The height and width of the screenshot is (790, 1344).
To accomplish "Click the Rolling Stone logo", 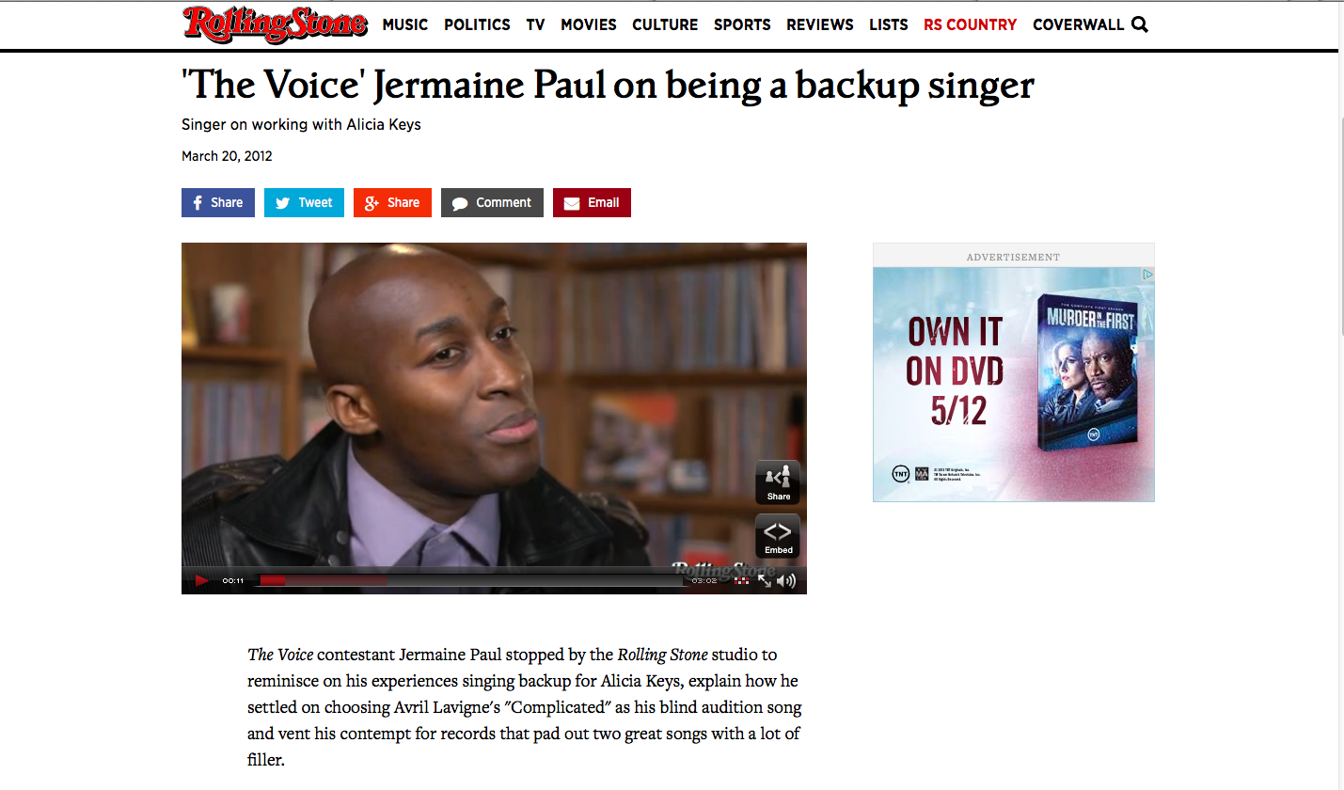I will [275, 24].
